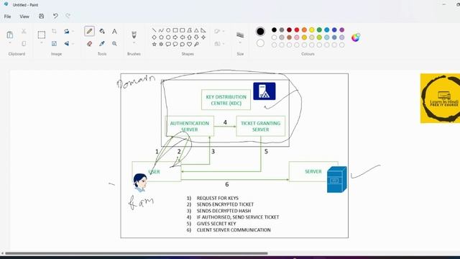Pick the lime green colour swatch
This screenshot has width=460, height=259.
[x=319, y=37]
